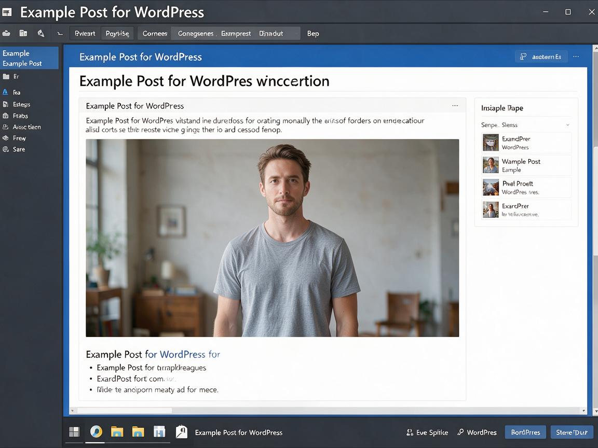Click the Pwaf Proett title text
Image resolution: width=598 pixels, height=448 pixels.
tap(518, 184)
